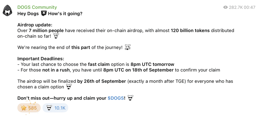Toggle the star reaction with 585
The width and height of the screenshot is (260, 118).
(29, 108)
